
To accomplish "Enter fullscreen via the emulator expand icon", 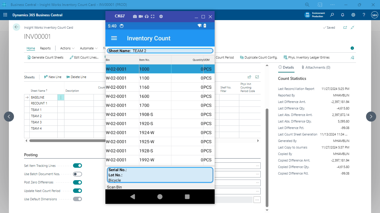I will coord(153,16).
